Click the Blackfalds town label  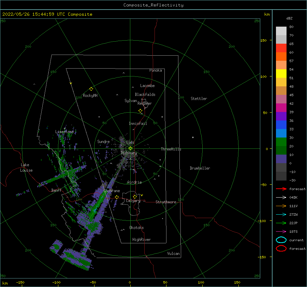click(145, 95)
